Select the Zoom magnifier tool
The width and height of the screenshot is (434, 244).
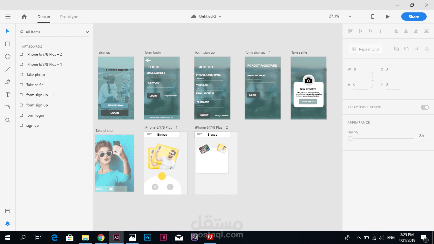tap(8, 120)
